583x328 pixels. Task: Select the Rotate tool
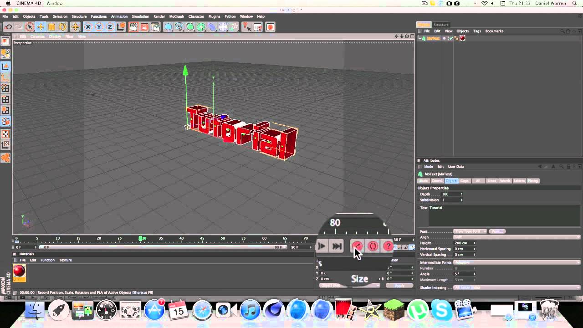(x=62, y=27)
